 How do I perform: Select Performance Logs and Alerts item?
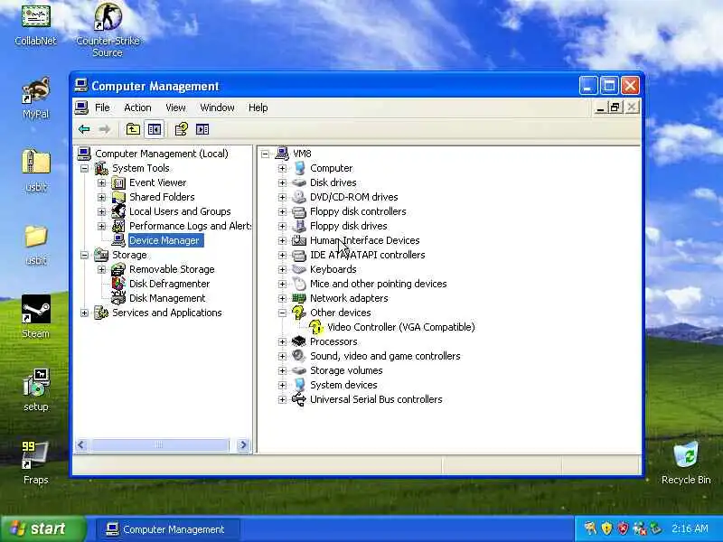[190, 226]
